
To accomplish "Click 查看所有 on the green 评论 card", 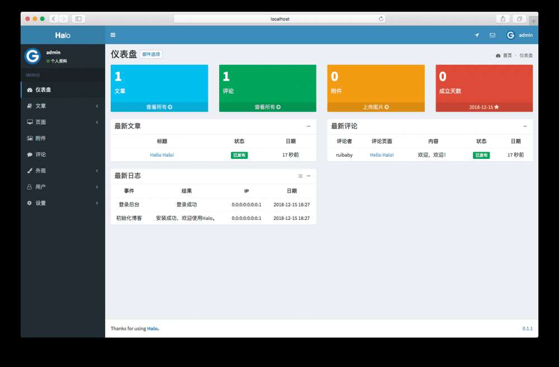I will 268,107.
